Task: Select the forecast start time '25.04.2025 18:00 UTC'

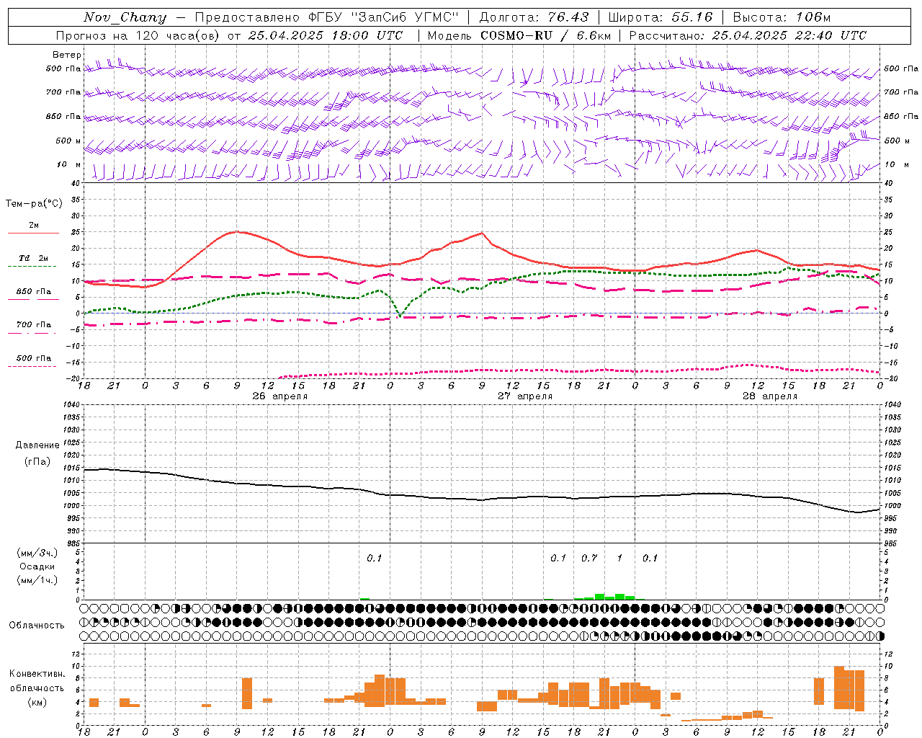Action: tap(326, 35)
